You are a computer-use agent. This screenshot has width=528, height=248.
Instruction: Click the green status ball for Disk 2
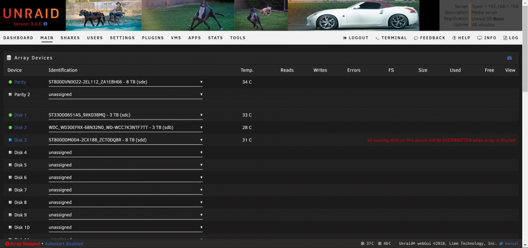click(x=10, y=127)
